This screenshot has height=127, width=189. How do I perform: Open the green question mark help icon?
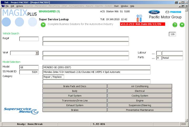point(175,25)
